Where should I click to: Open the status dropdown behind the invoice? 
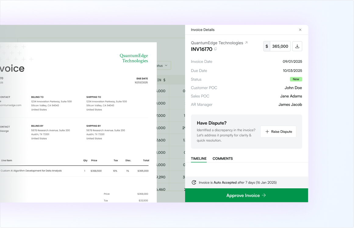(x=163, y=66)
